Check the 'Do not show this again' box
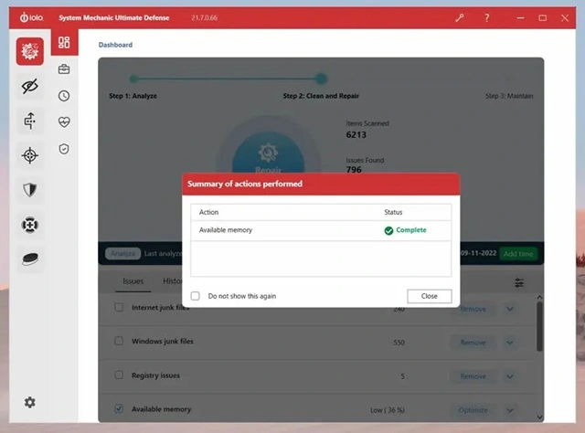 (x=196, y=296)
